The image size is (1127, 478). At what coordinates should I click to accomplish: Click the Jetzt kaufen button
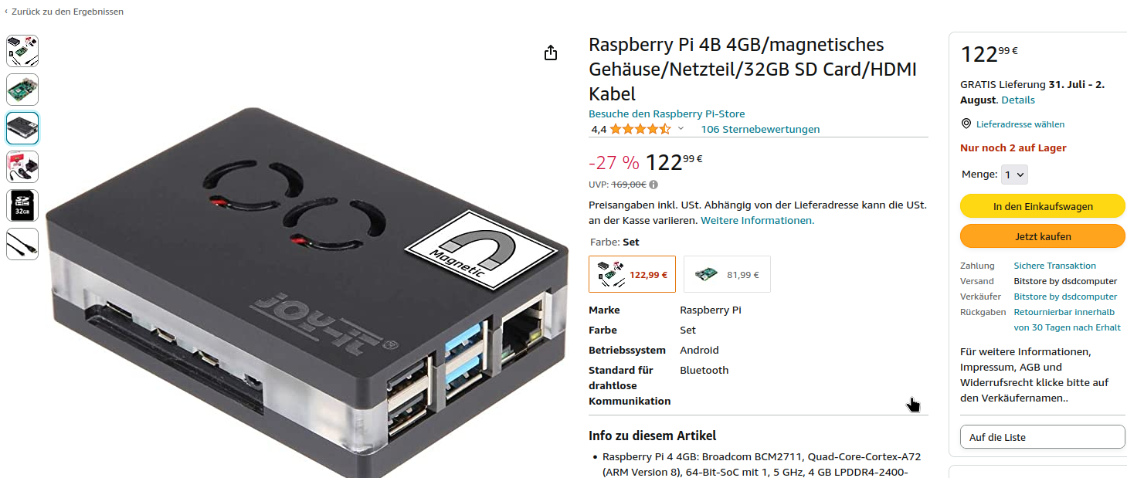pyautogui.click(x=1042, y=236)
